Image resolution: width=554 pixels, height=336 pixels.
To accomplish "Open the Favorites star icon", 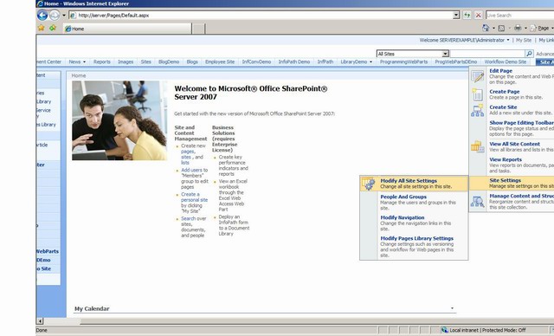I will [x=41, y=28].
